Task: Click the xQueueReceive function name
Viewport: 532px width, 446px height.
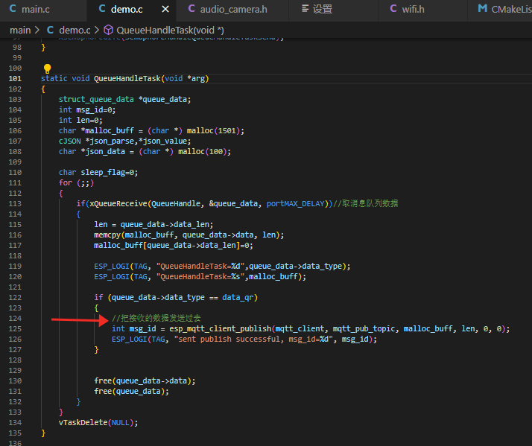Action: coord(118,203)
